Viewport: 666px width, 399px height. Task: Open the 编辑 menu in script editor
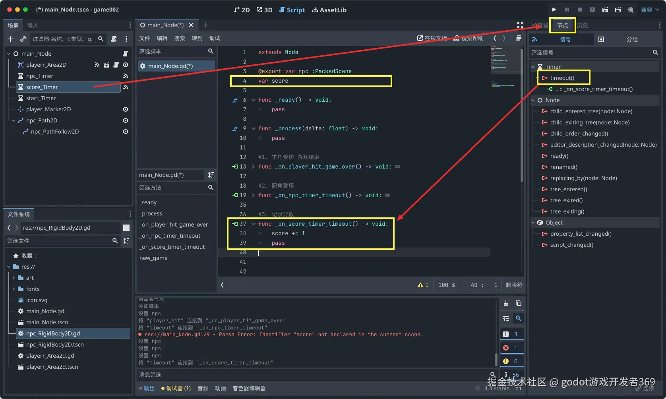[x=162, y=38]
